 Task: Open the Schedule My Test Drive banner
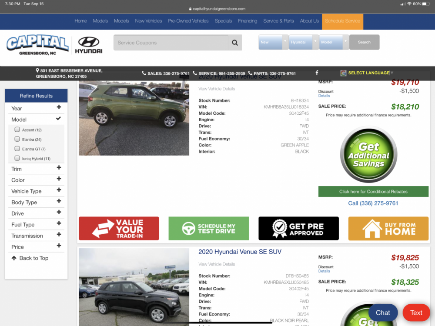[209, 228]
